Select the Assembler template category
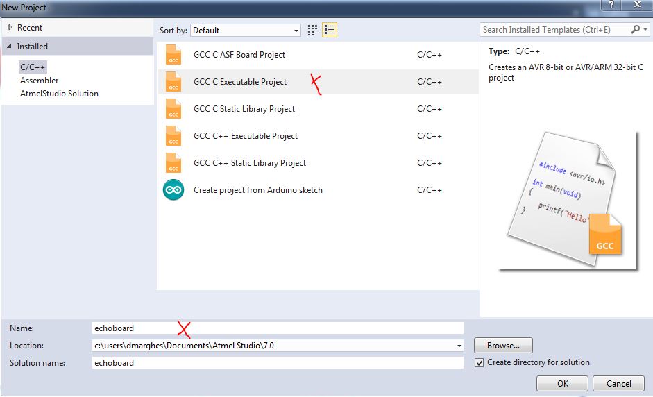The width and height of the screenshot is (653, 397). click(39, 81)
